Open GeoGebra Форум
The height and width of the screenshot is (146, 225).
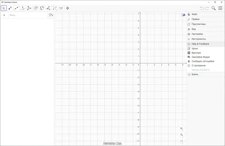pyautogui.click(x=206, y=57)
